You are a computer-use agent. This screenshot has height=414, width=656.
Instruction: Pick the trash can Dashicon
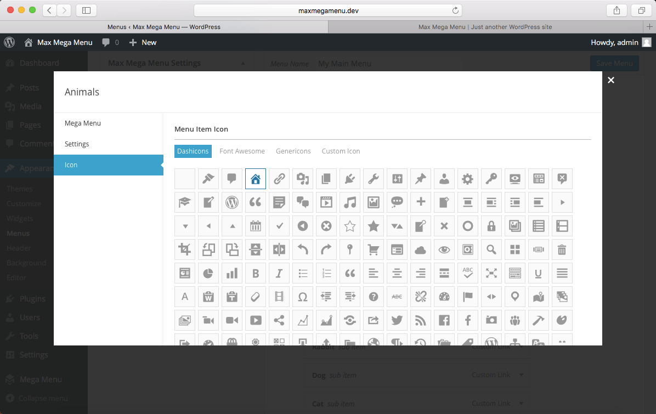tap(562, 249)
